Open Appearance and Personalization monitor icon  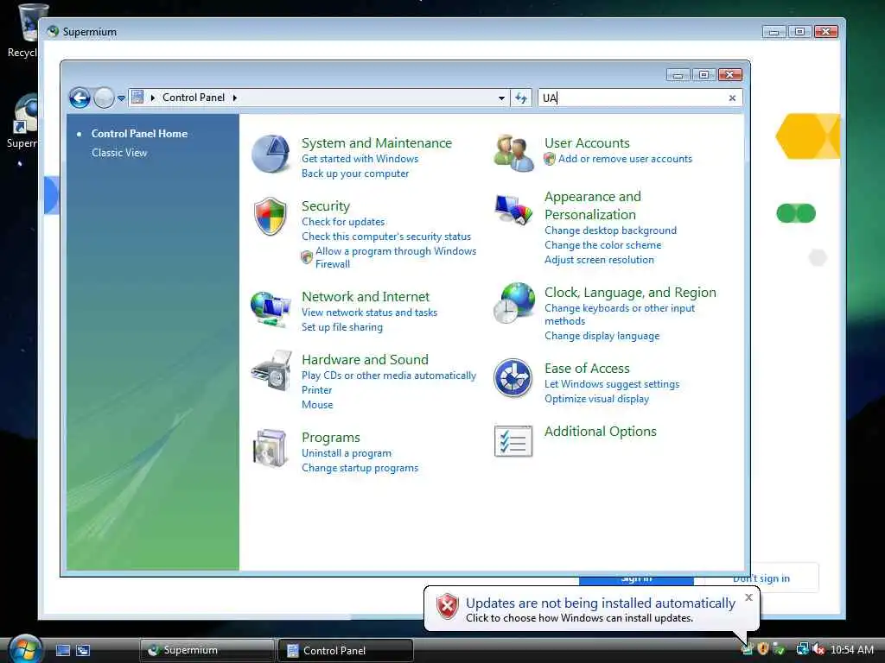coord(513,210)
